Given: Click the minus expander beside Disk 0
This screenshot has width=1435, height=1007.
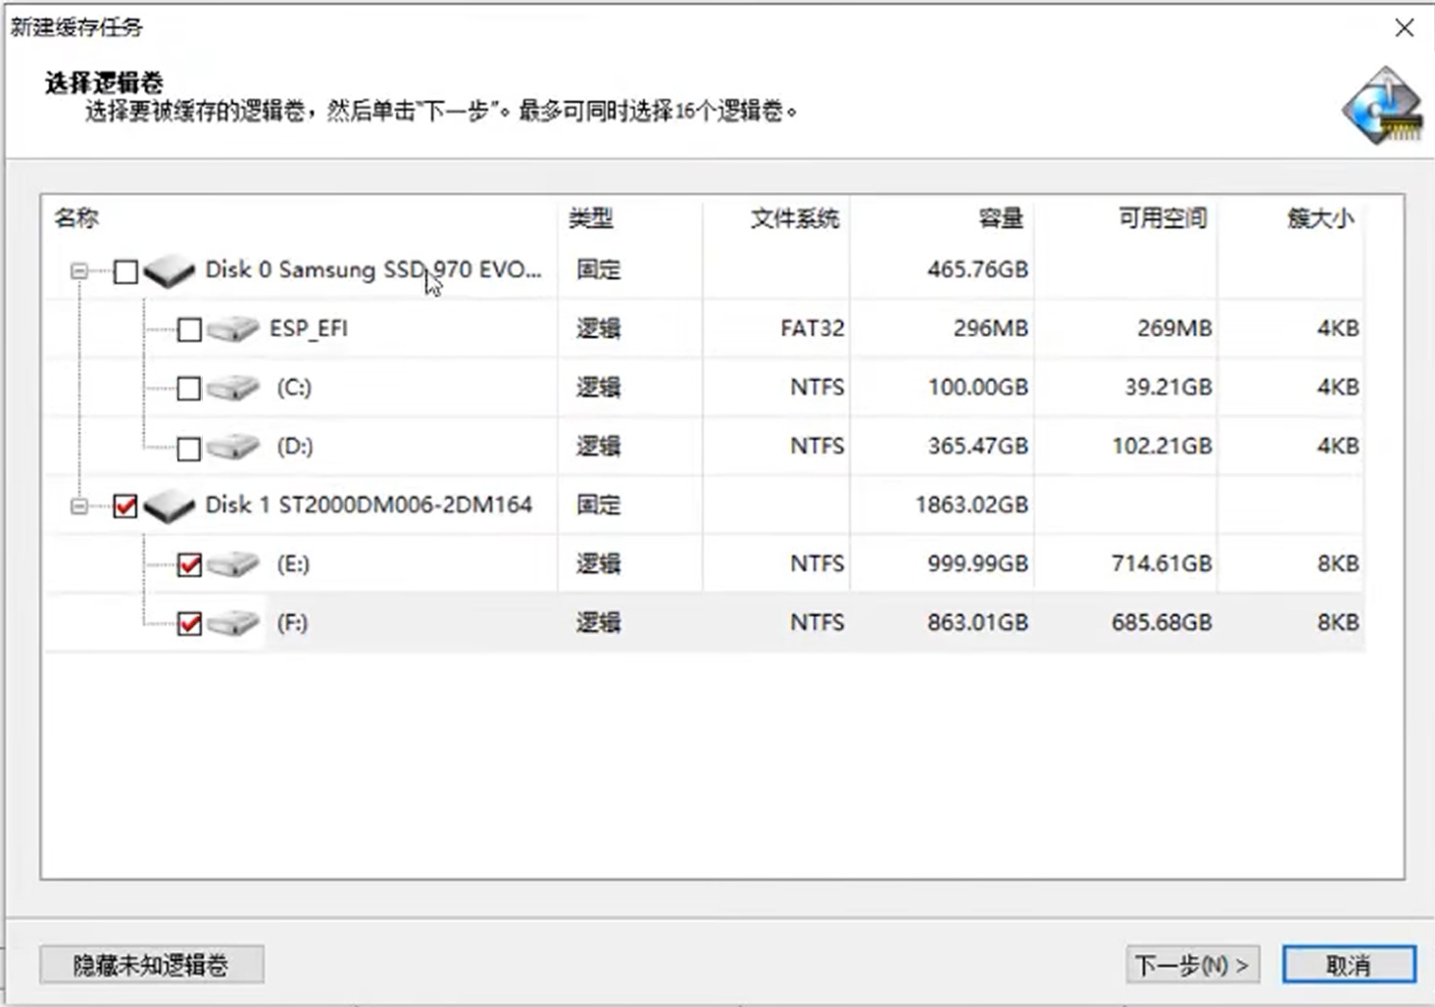Looking at the screenshot, I should tap(80, 271).
